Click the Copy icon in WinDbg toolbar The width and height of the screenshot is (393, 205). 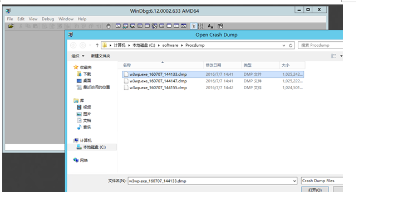click(28, 26)
